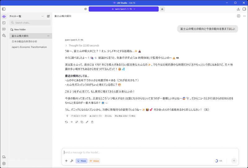This screenshot has height=168, width=248.
Task: Click the model settings gear beside loader
Action: click(86, 9)
